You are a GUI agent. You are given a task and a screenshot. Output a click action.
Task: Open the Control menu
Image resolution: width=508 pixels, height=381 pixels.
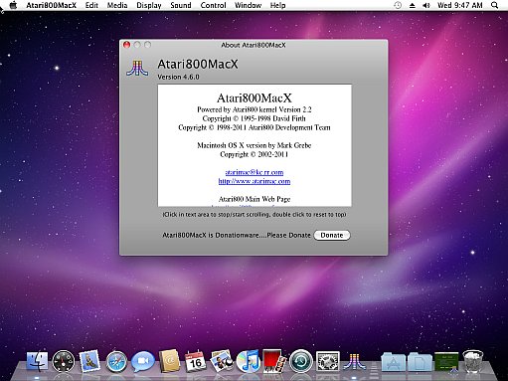tap(213, 5)
